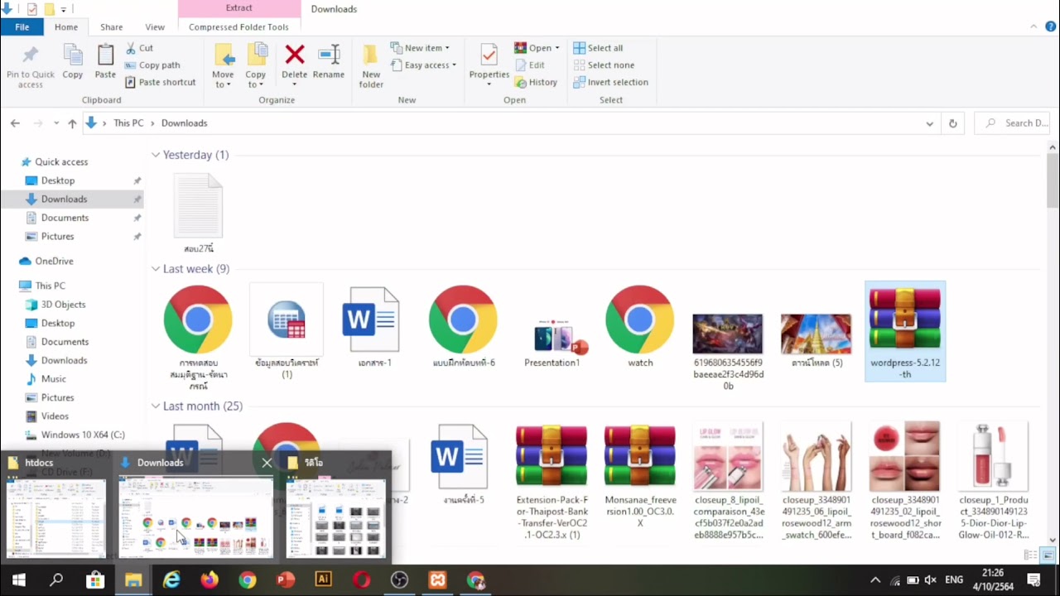Expand the address bar history dropdown
This screenshot has height=596, width=1060.
click(929, 123)
